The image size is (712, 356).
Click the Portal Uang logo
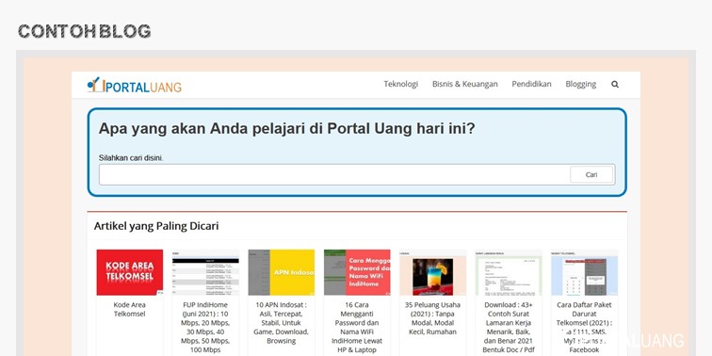(x=135, y=85)
